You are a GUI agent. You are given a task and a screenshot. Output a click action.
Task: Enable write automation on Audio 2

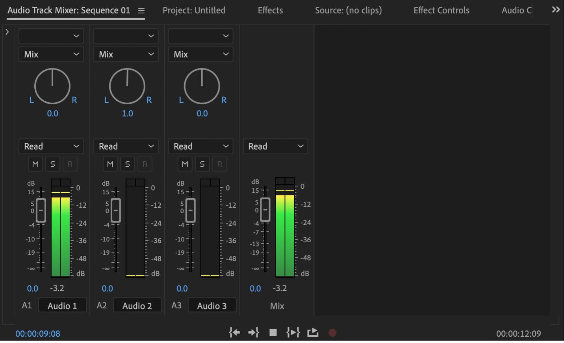[145, 164]
